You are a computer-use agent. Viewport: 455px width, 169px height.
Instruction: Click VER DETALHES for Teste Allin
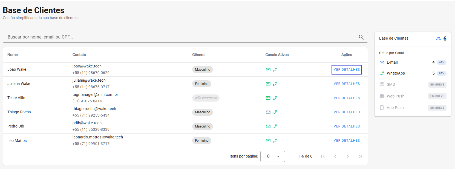point(347,98)
